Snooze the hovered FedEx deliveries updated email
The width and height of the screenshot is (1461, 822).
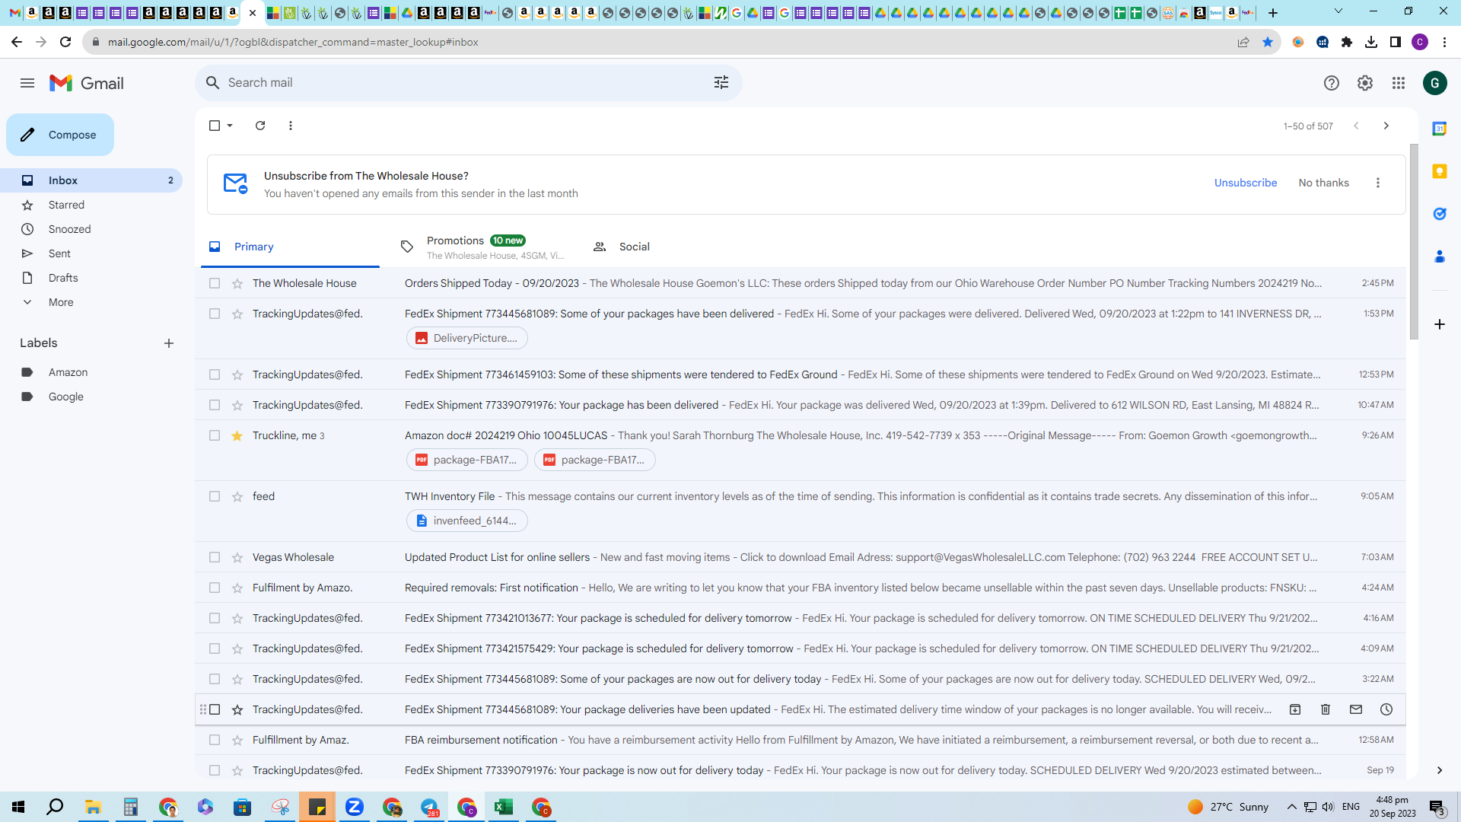tap(1386, 709)
